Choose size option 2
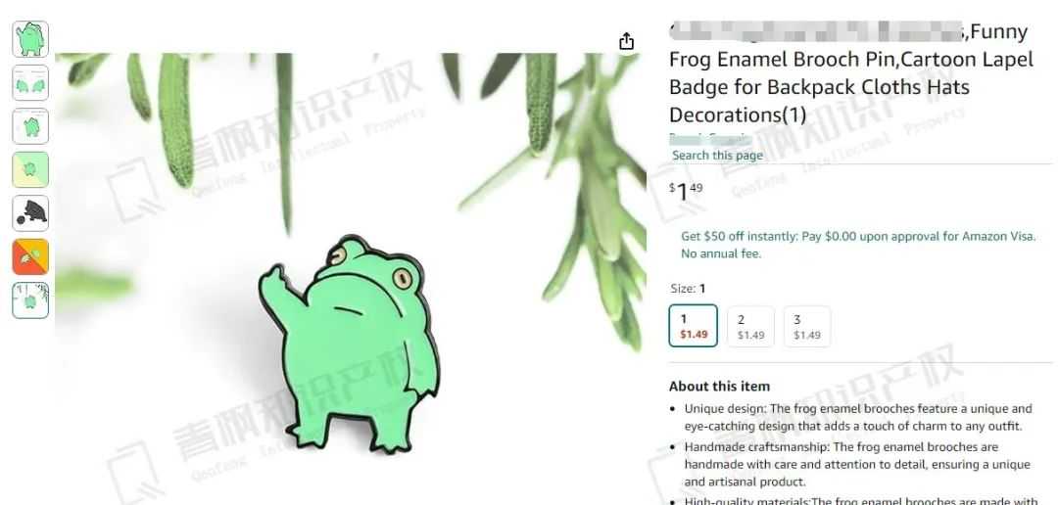1058x505 pixels. [750, 326]
